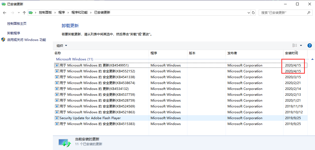The height and width of the screenshot is (150, 315).
Task: Click the icon of KB4549951 row
Action: 57,65
